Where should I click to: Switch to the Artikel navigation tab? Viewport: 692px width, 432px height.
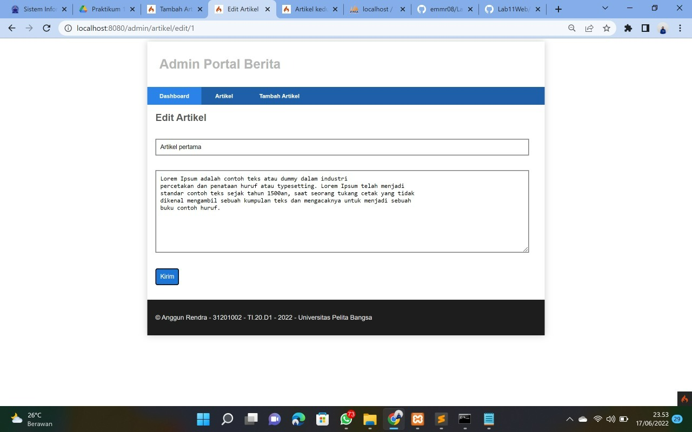click(224, 96)
